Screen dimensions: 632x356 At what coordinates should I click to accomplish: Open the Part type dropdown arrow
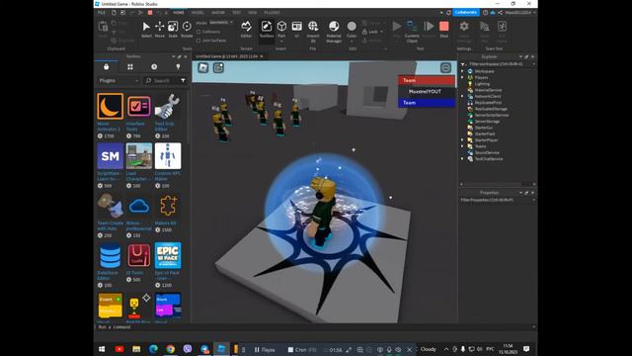click(281, 42)
